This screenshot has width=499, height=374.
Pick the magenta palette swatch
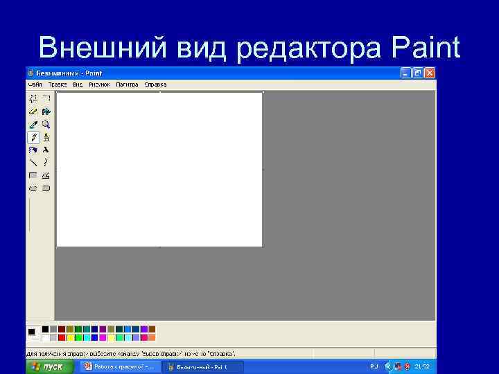[x=103, y=337]
